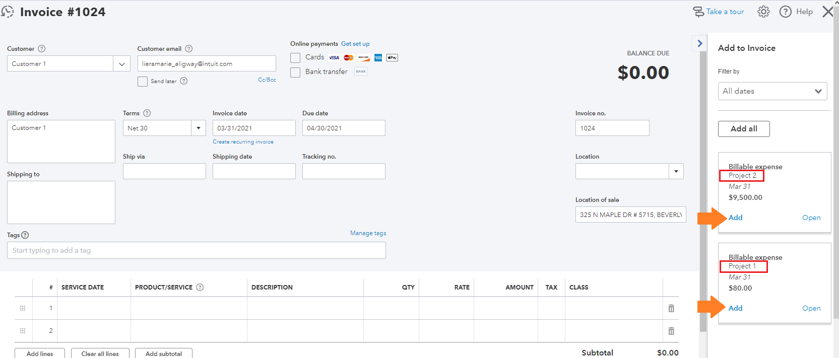Click the Billing address text box
Image resolution: width=839 pixels, height=358 pixels.
(x=61, y=141)
